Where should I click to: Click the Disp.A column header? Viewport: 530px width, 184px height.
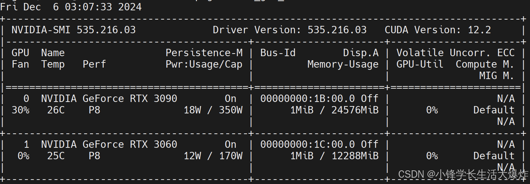click(x=361, y=53)
